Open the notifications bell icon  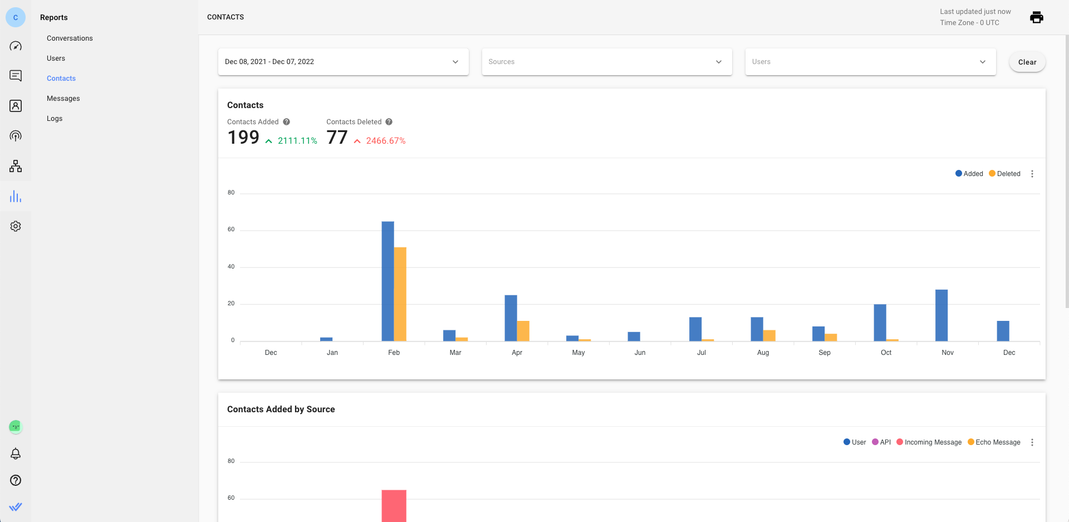tap(16, 453)
